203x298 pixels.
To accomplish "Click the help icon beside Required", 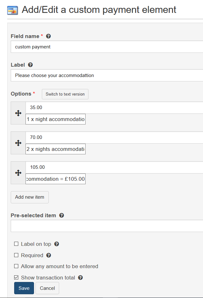I will click(49, 255).
